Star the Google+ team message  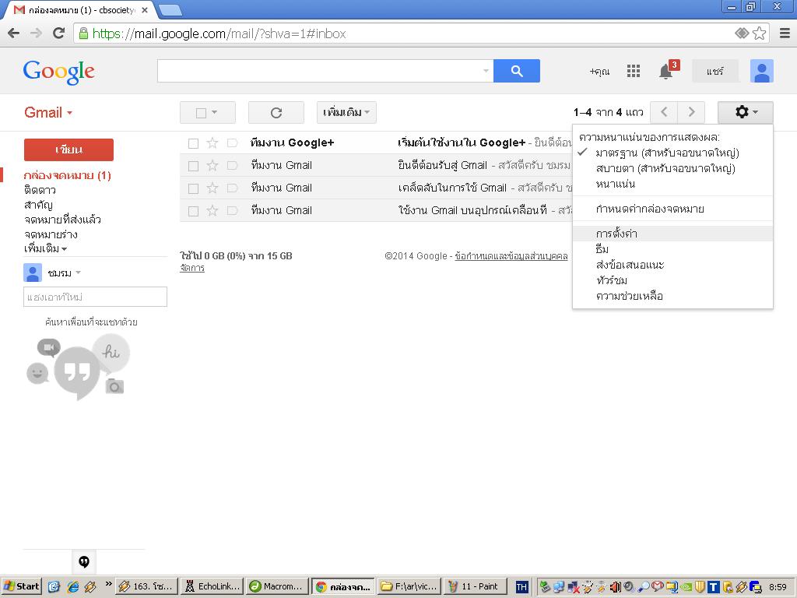click(x=212, y=143)
